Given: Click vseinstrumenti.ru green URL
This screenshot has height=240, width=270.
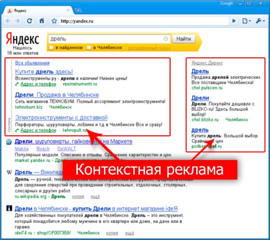Looking at the screenshot, I should 80,84.
